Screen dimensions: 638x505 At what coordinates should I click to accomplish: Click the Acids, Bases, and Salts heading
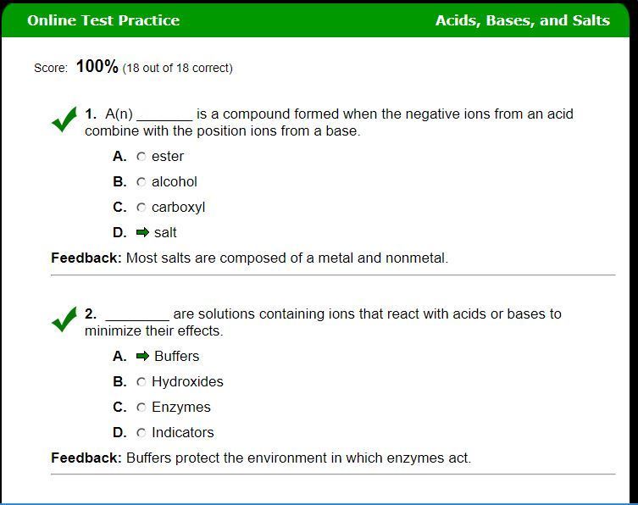coord(522,20)
